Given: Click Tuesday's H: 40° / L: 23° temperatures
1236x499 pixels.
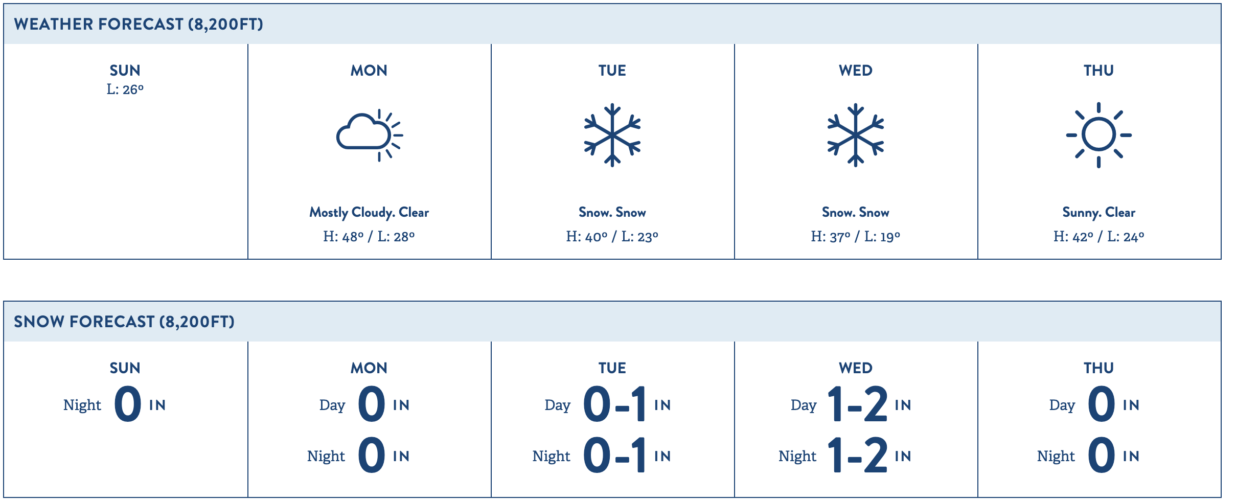Looking at the screenshot, I should tap(612, 236).
